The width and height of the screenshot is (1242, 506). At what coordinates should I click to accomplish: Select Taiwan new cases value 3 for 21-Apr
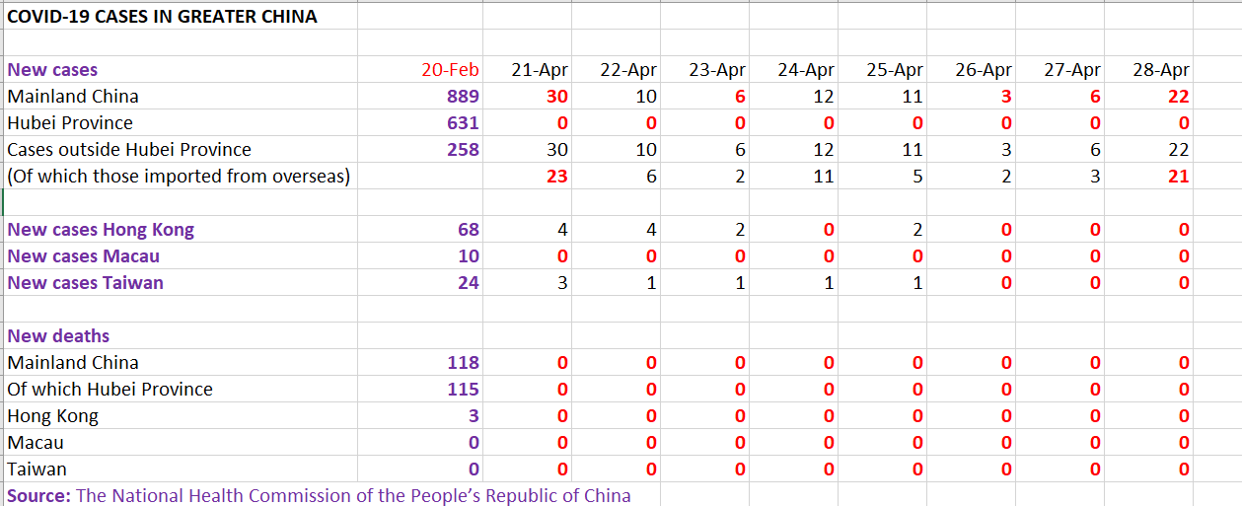point(562,283)
